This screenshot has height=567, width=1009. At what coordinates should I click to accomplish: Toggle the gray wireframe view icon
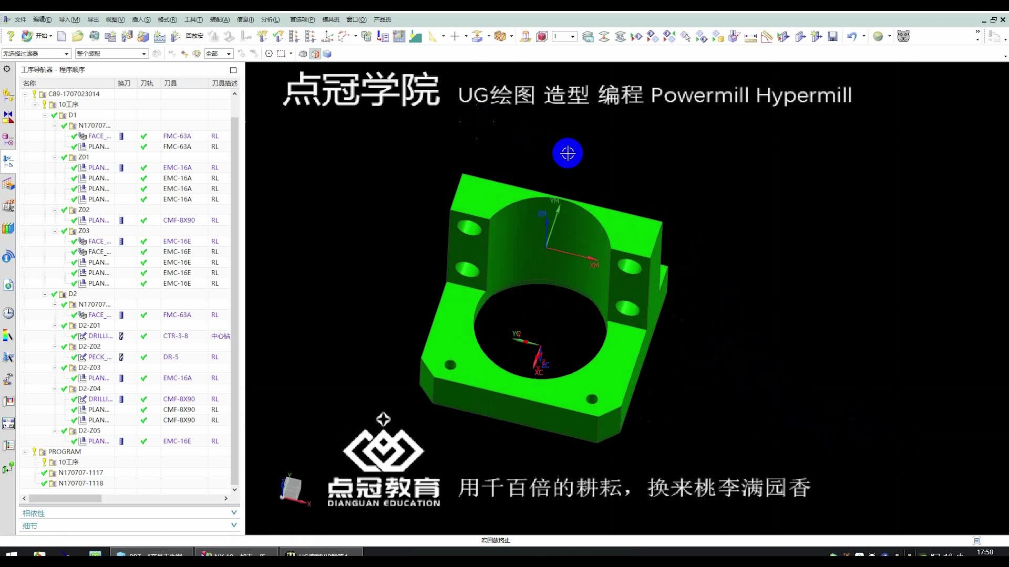point(303,54)
